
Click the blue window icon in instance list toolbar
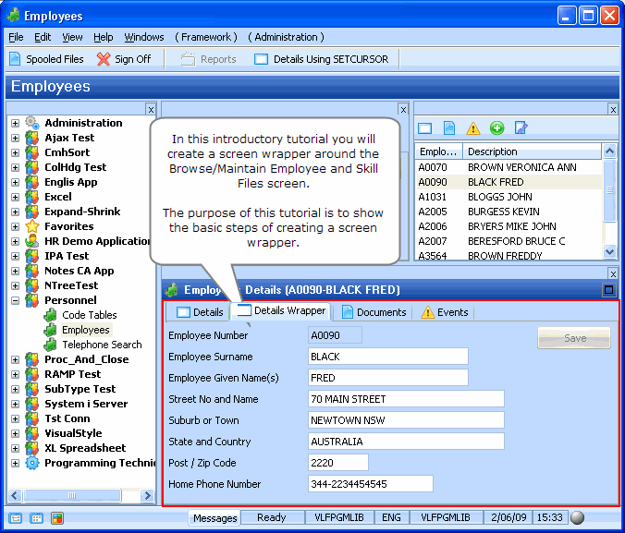[x=425, y=128]
